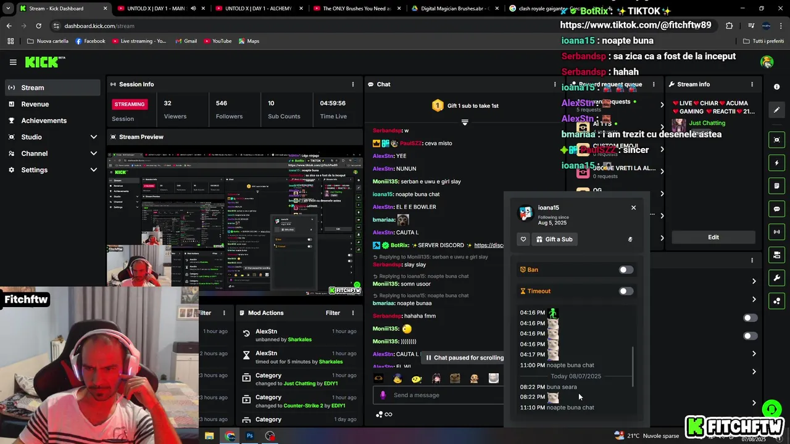790x444 pixels.
Task: Open the Revenue sidebar page
Action: [x=52, y=104]
